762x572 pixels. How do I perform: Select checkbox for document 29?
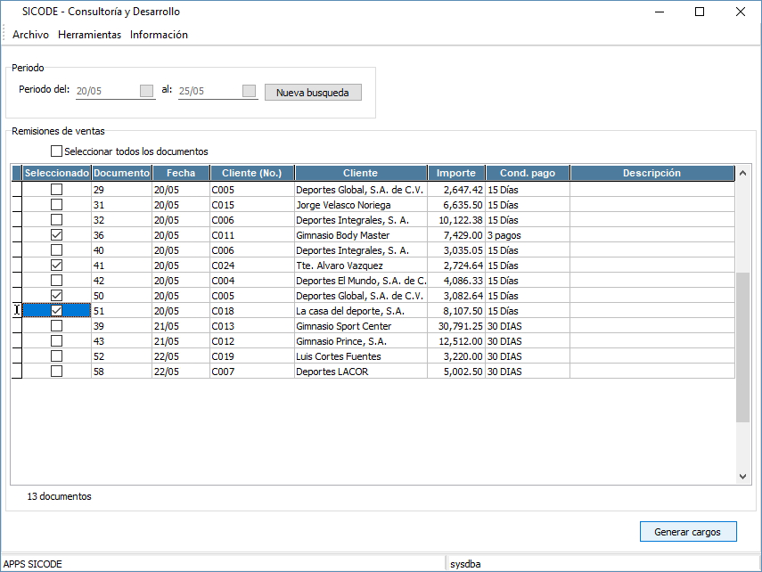57,190
